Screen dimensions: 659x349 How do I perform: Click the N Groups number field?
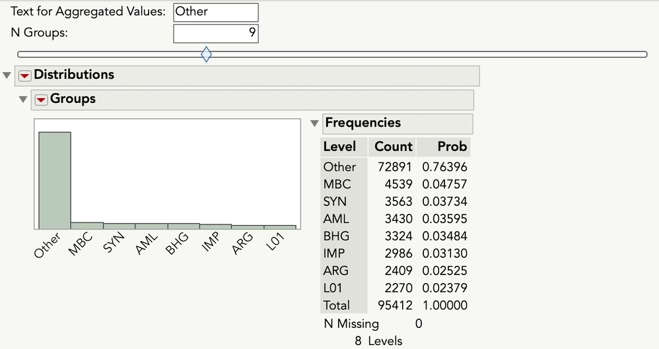216,33
